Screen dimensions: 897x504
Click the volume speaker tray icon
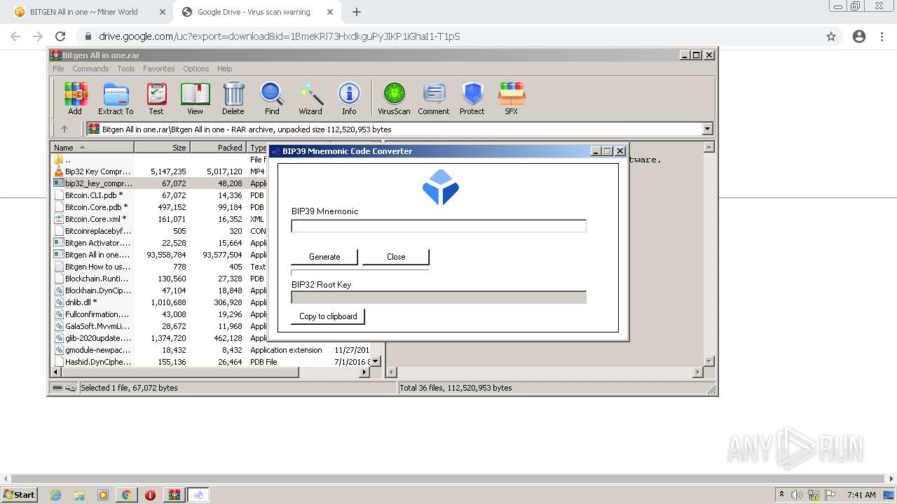click(x=797, y=495)
